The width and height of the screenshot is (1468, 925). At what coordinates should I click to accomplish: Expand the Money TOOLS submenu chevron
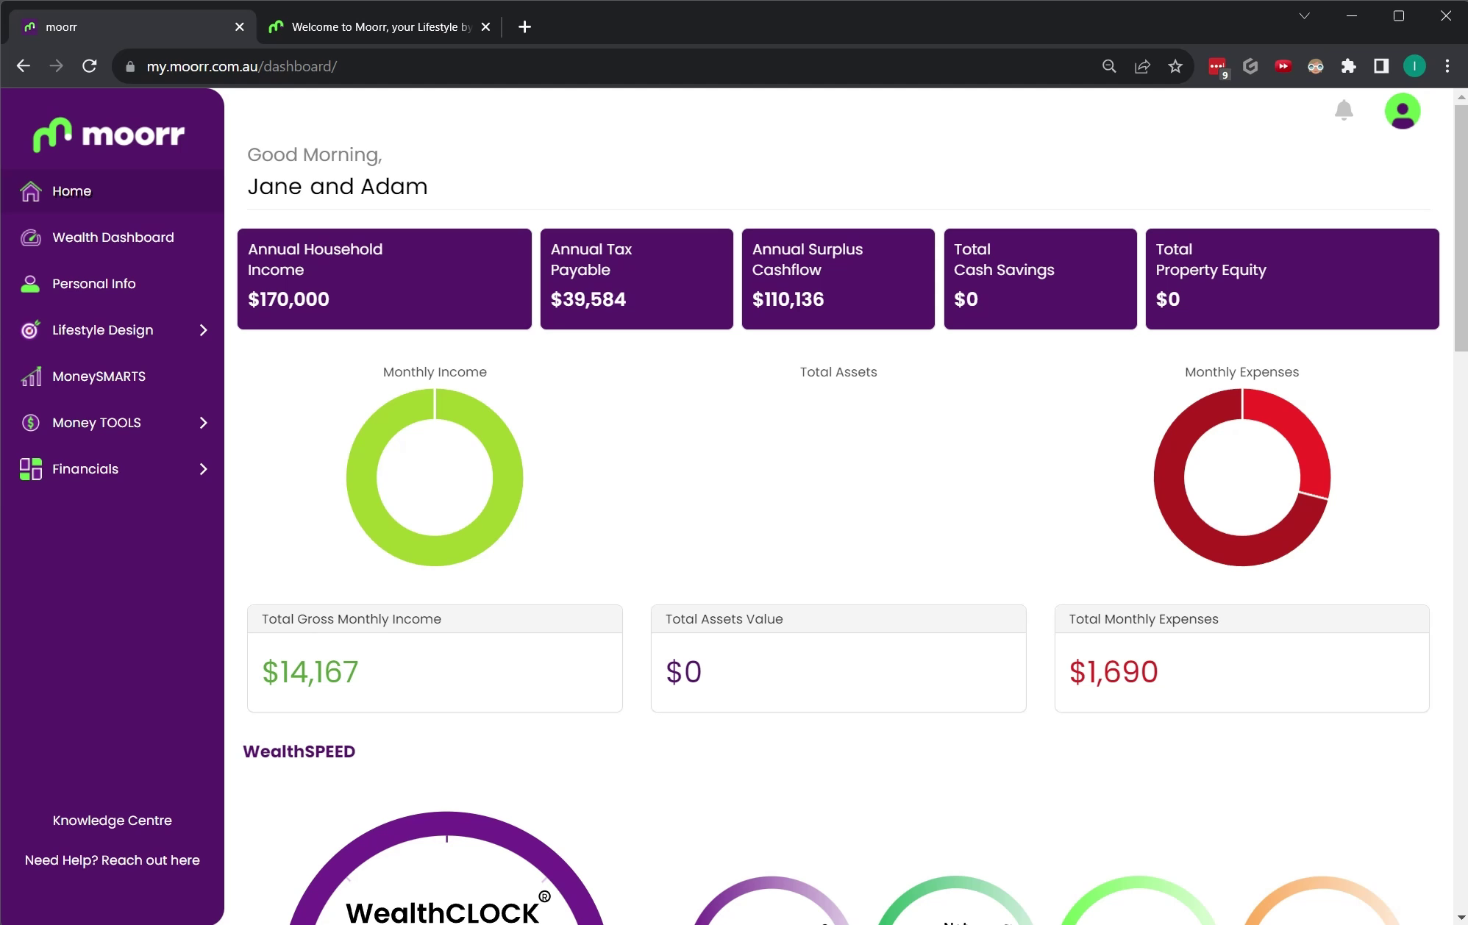coord(204,423)
